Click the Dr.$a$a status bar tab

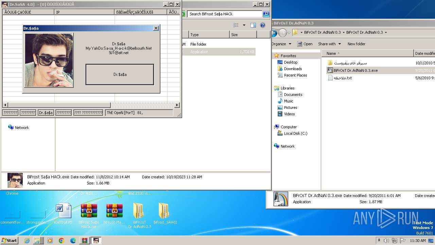pyautogui.click(x=46, y=113)
